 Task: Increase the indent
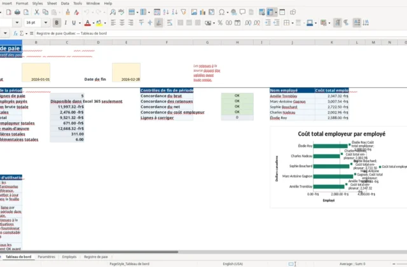(268, 23)
